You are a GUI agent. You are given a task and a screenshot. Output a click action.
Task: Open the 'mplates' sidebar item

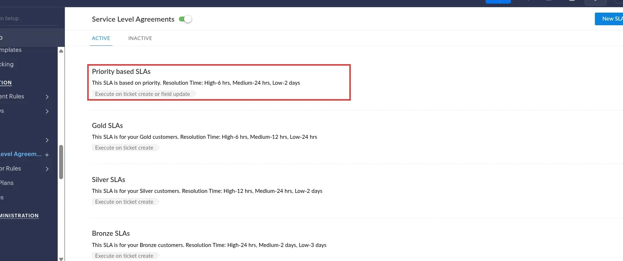pos(11,50)
